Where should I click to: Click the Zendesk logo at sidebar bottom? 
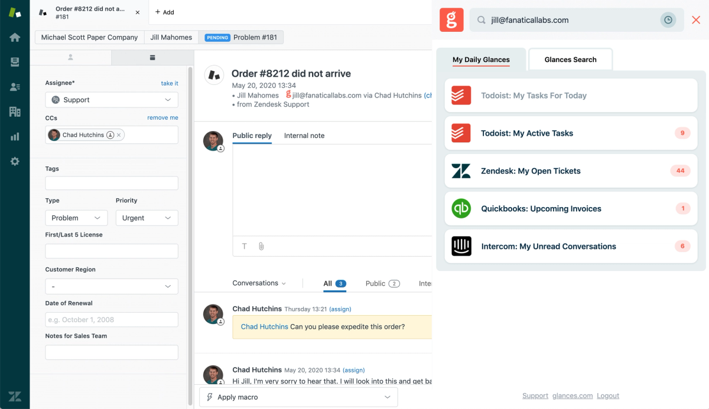click(15, 396)
